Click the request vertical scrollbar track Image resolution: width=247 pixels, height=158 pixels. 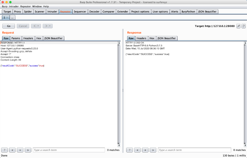pos(119,94)
